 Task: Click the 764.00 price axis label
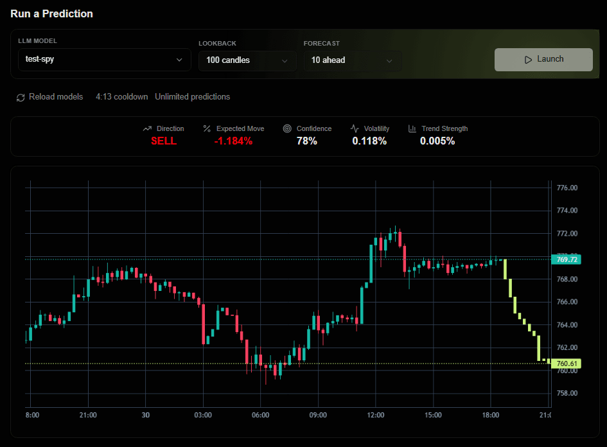[x=567, y=325]
